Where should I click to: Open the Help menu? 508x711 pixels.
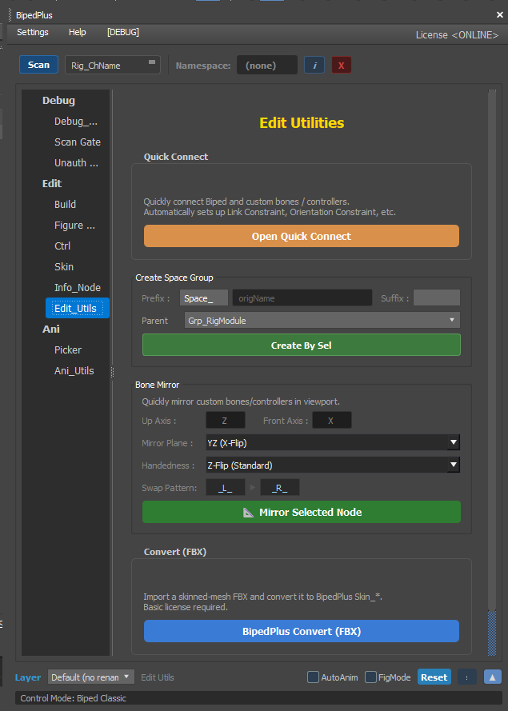(77, 32)
